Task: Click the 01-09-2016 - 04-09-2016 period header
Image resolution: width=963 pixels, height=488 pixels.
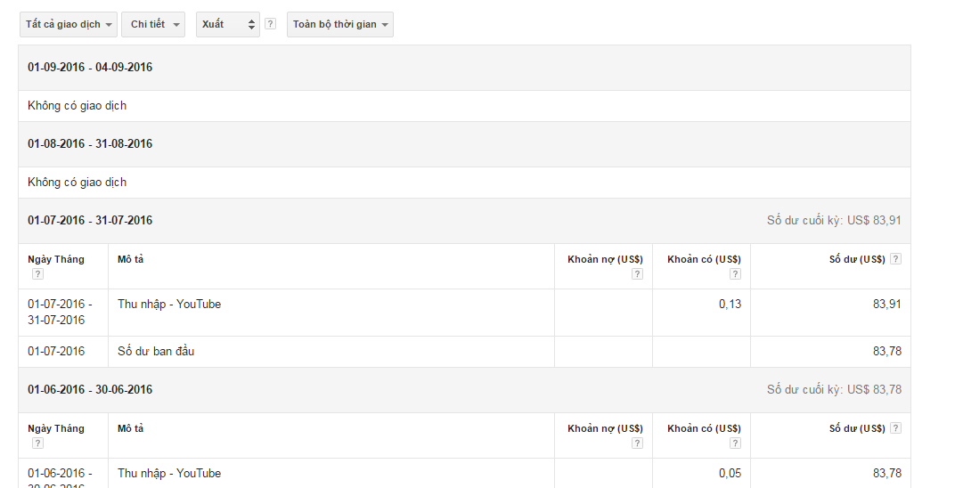Action: coord(90,68)
